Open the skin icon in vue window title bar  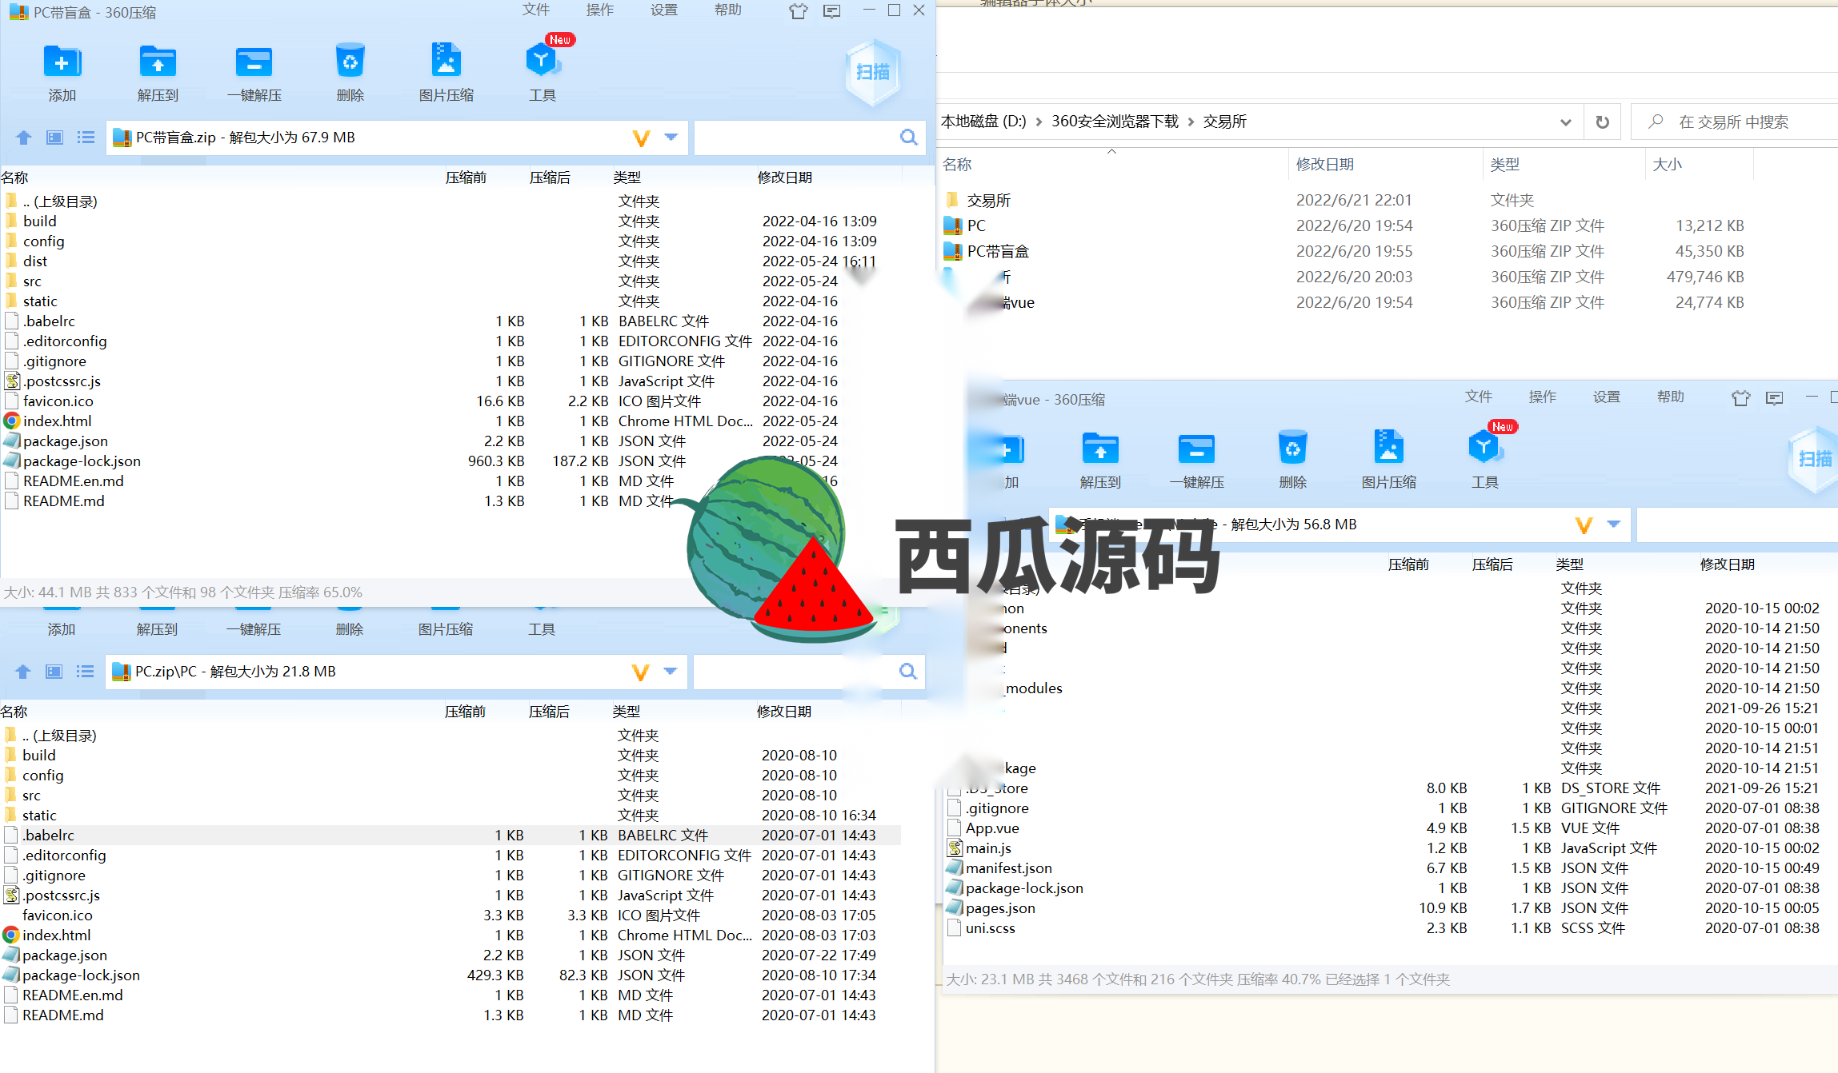1740,398
